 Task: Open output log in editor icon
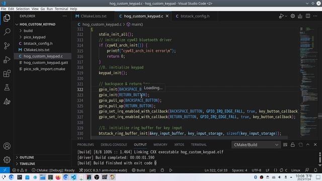[300, 145]
